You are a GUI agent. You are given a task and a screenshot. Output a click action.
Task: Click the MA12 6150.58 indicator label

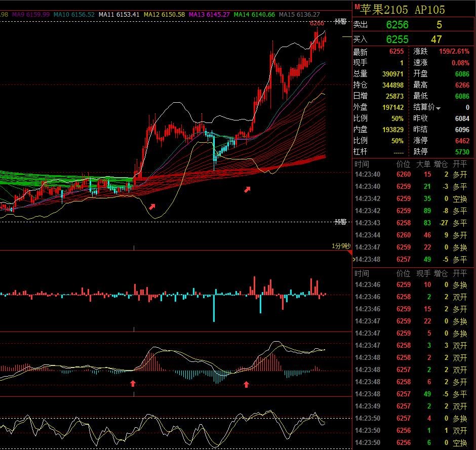pyautogui.click(x=164, y=14)
